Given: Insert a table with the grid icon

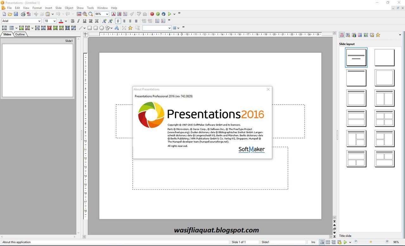Looking at the screenshot, I should 11,28.
